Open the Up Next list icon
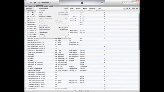The width and height of the screenshot is (164, 92). click(102, 3)
